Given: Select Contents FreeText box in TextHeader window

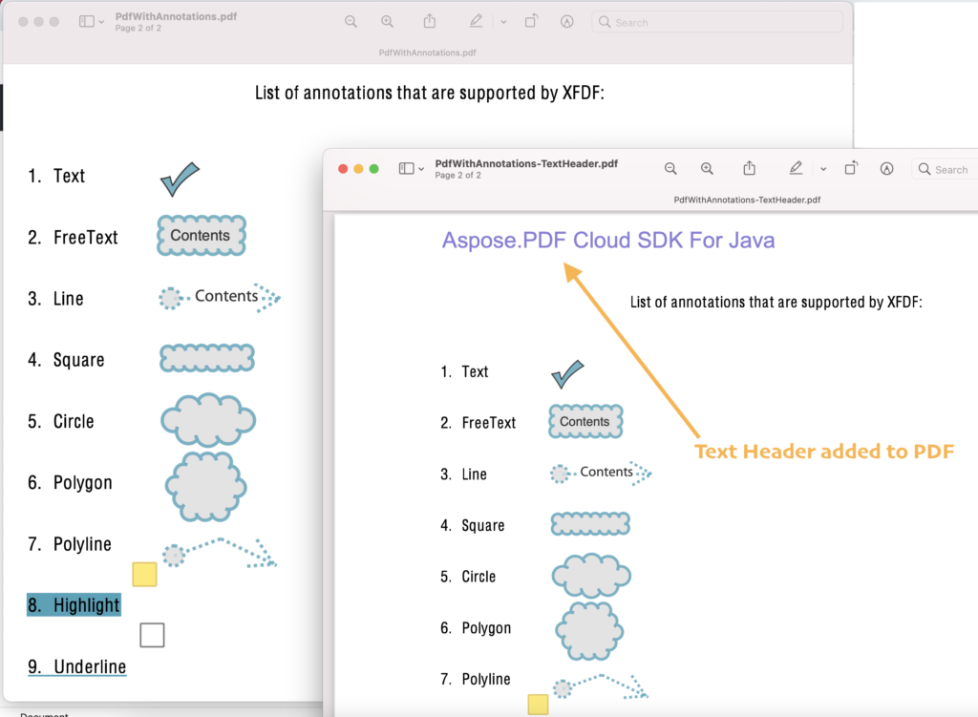Looking at the screenshot, I should (585, 421).
